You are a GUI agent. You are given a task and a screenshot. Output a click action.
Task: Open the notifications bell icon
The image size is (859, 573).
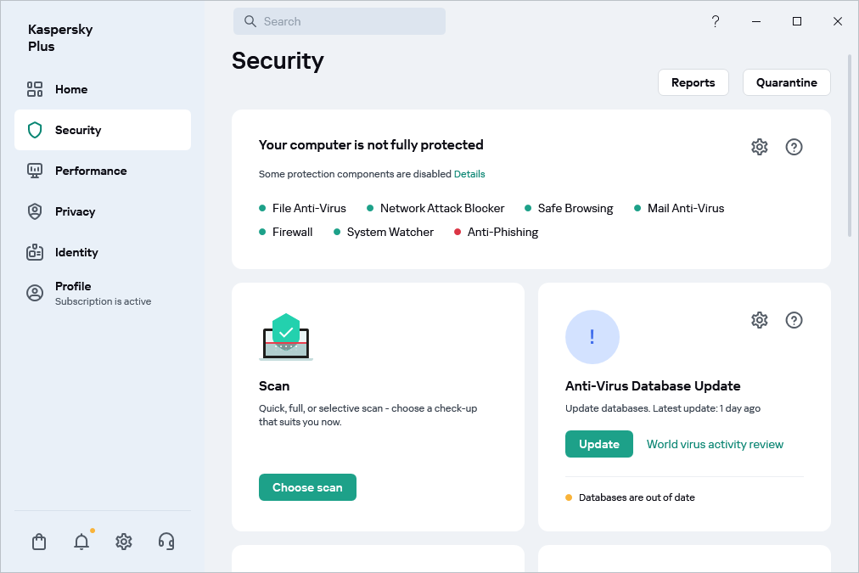click(x=81, y=541)
